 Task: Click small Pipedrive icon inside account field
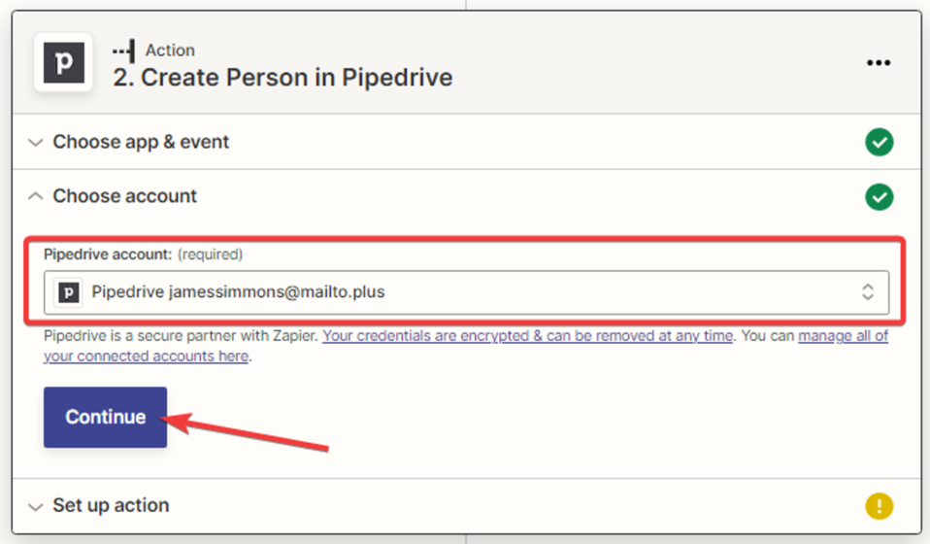(x=69, y=291)
